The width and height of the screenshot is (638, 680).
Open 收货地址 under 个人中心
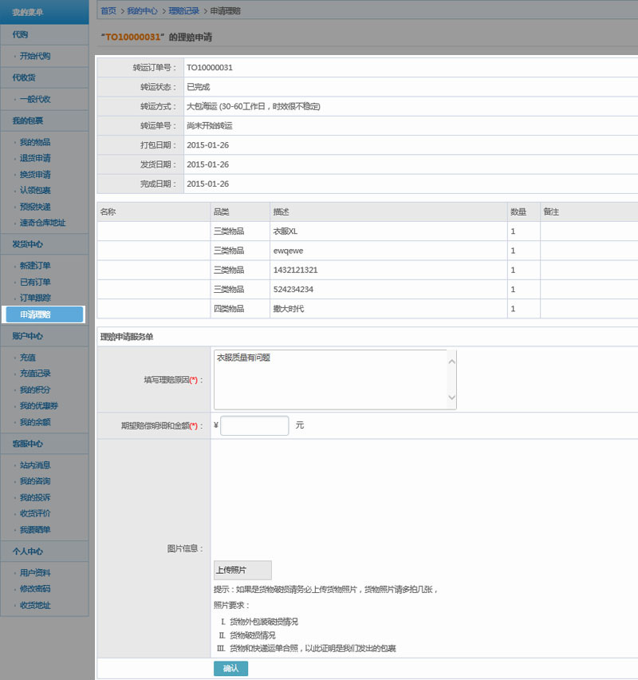(35, 605)
